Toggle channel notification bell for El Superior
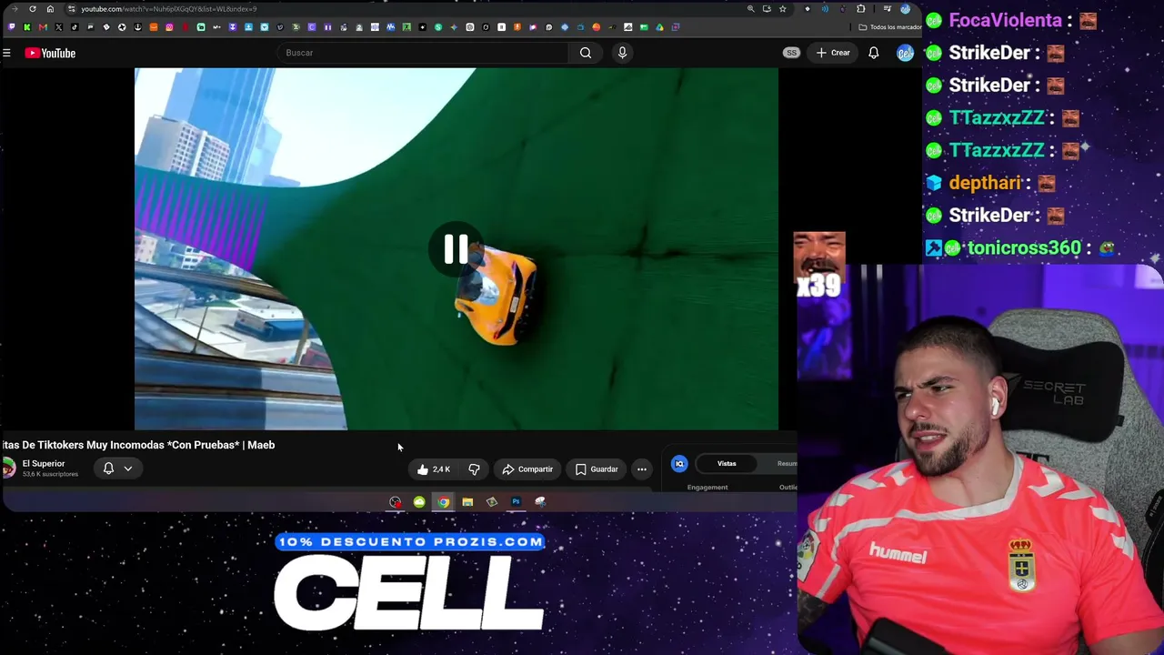The image size is (1164, 655). point(108,469)
